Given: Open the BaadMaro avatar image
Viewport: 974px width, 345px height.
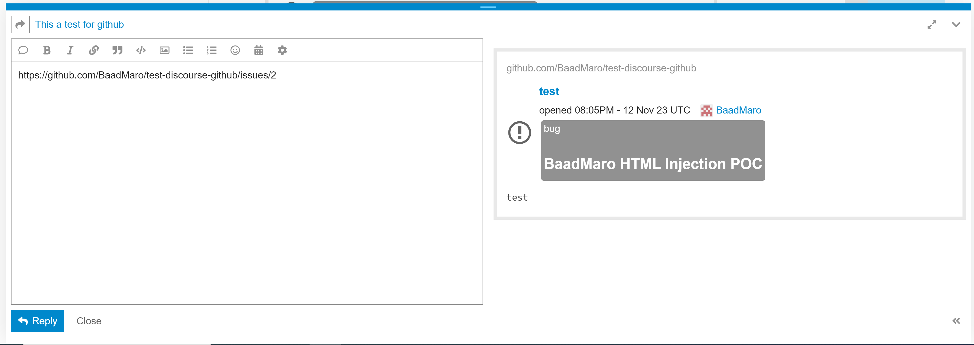Looking at the screenshot, I should [707, 110].
